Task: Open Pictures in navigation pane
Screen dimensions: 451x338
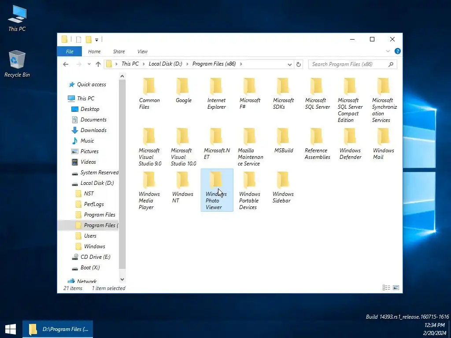Action: click(x=85, y=151)
